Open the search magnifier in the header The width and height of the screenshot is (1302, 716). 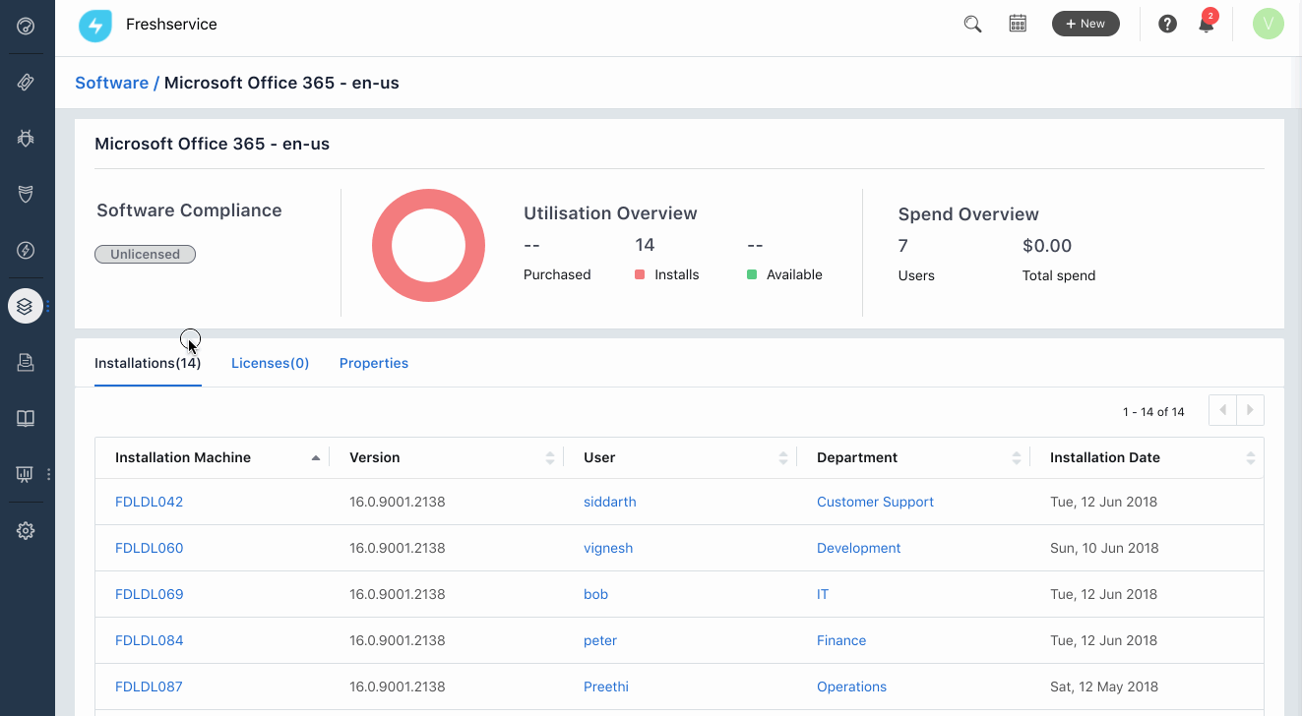pos(972,23)
